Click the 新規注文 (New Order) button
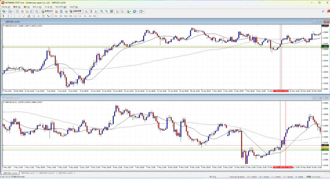 coord(47,11)
